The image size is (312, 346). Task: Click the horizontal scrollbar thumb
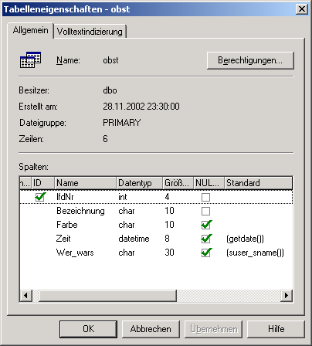[107, 295]
